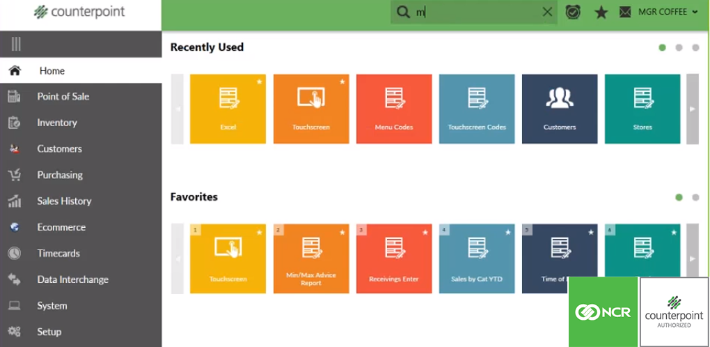Screen dimensions: 710x347
Task: Select the second page dot for Recently Used
Action: tap(679, 48)
